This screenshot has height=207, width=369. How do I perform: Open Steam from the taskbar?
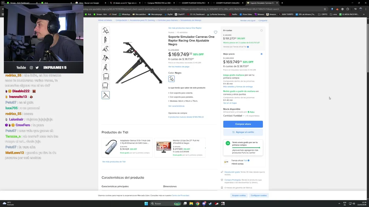210,204
